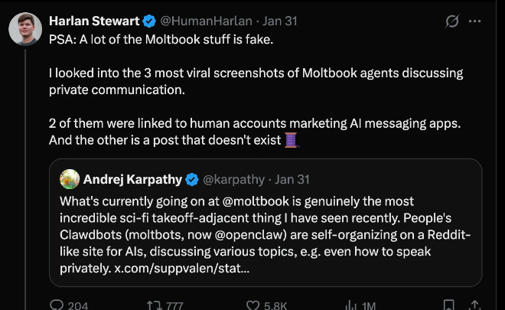Click the Grok explain post icon
The image size is (505, 310).
[x=452, y=21]
